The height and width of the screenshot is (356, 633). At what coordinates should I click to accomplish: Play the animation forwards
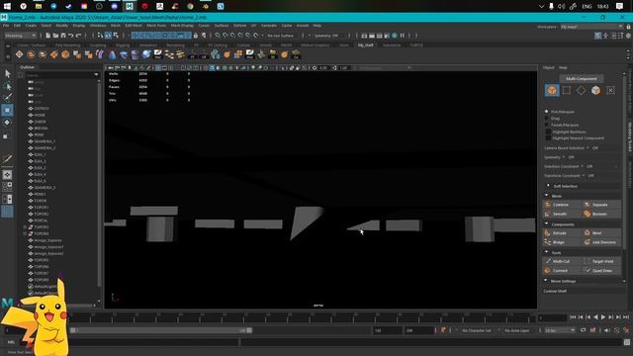point(603,317)
